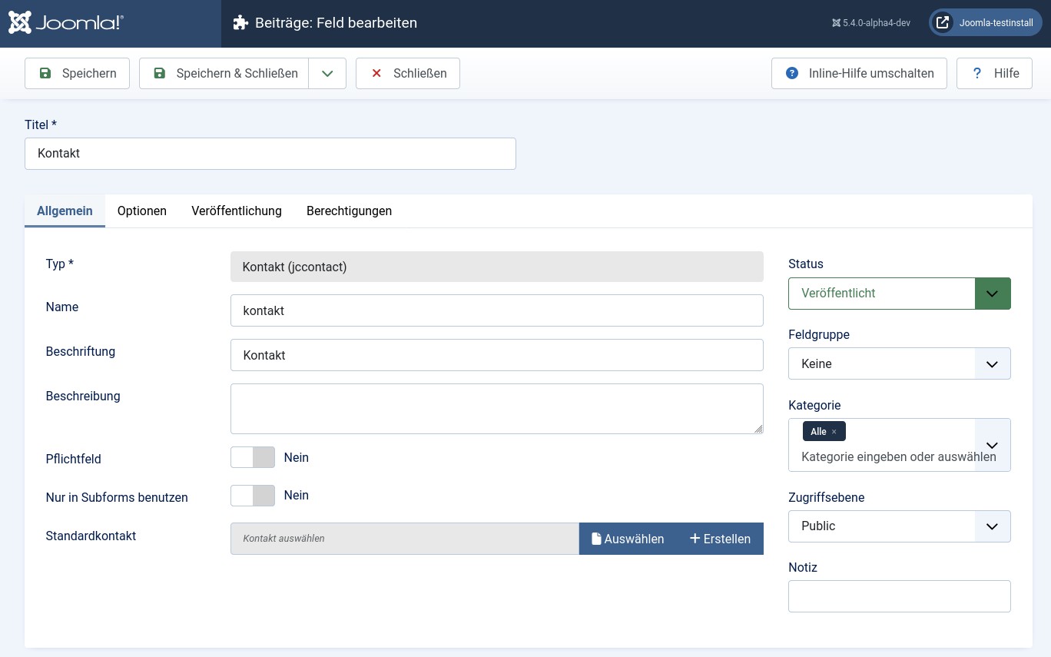
Task: Click the puzzle piece icon beside page title
Action: coord(240,23)
